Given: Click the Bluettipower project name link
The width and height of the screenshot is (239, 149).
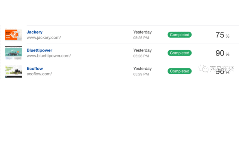Looking at the screenshot, I should point(39,50).
